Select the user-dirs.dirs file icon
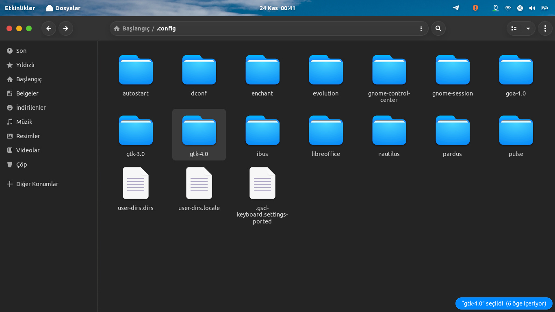 [x=136, y=183]
